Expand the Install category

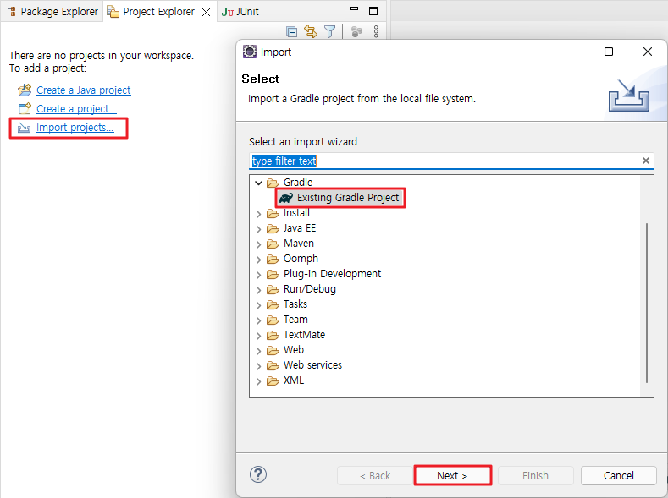[258, 214]
